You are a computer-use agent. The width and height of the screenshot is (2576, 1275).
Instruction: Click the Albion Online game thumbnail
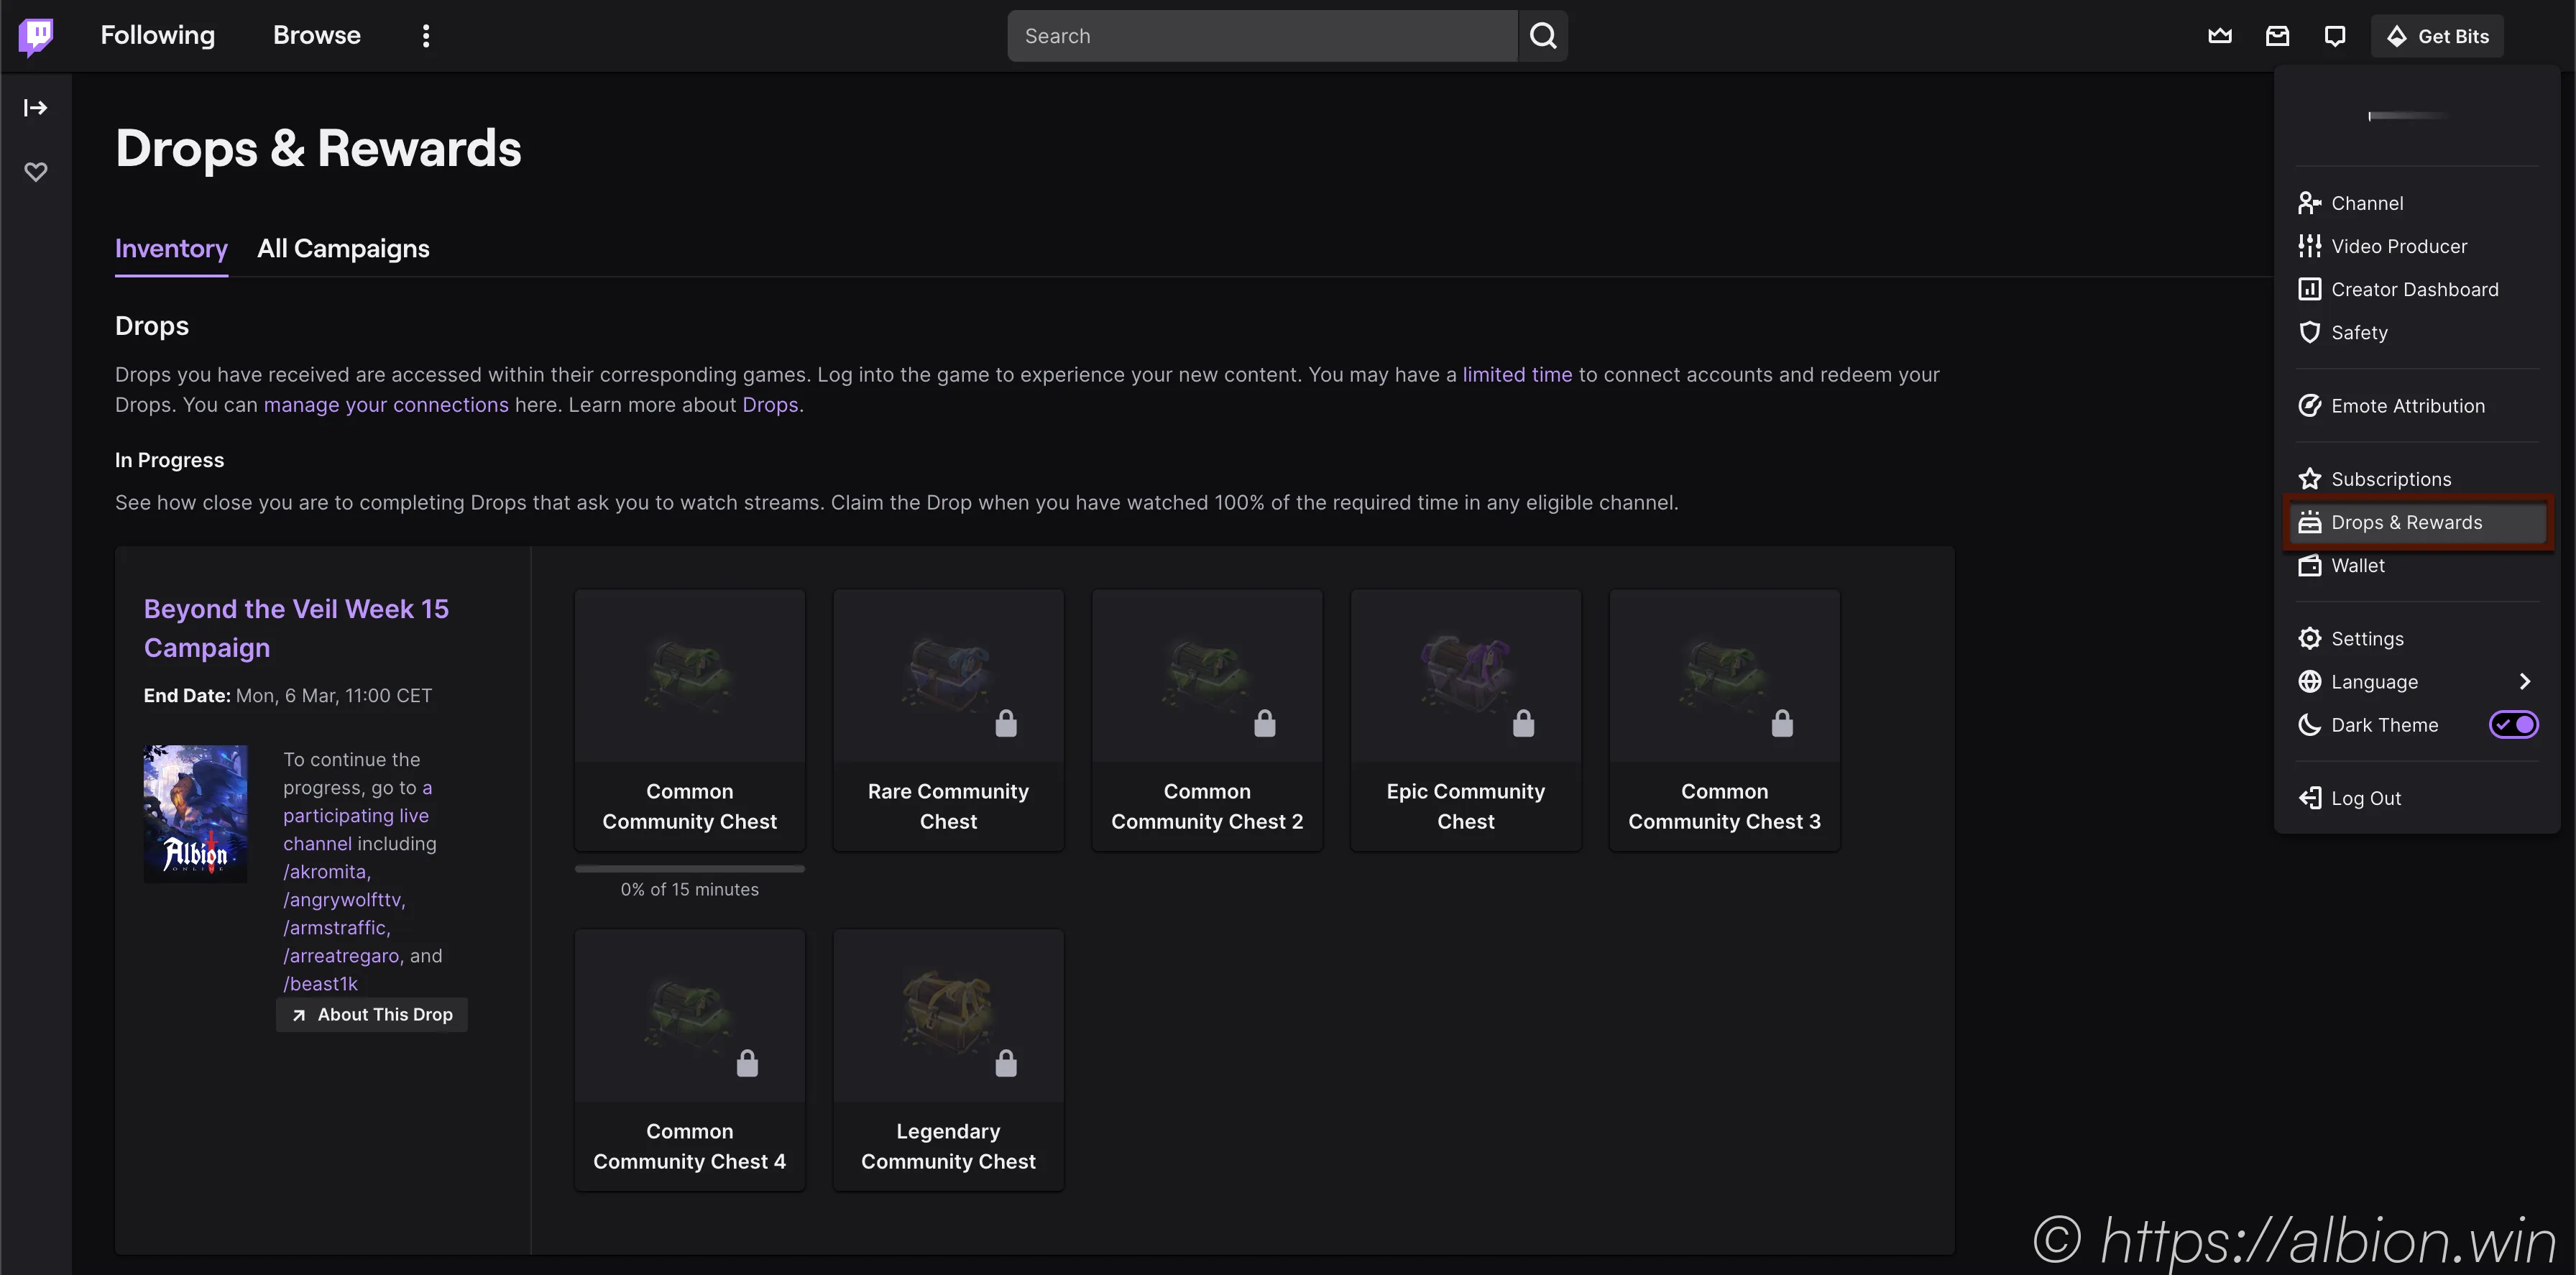195,813
